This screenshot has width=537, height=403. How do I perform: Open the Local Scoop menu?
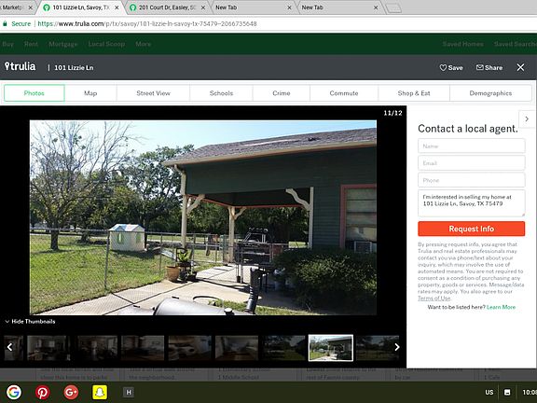click(106, 44)
